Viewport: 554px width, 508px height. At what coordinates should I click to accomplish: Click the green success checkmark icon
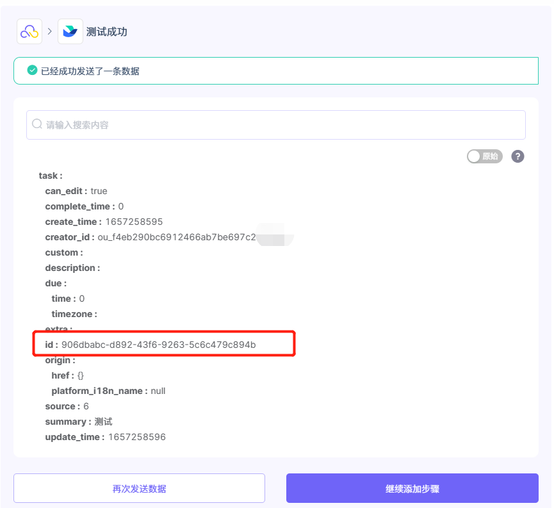tap(32, 70)
